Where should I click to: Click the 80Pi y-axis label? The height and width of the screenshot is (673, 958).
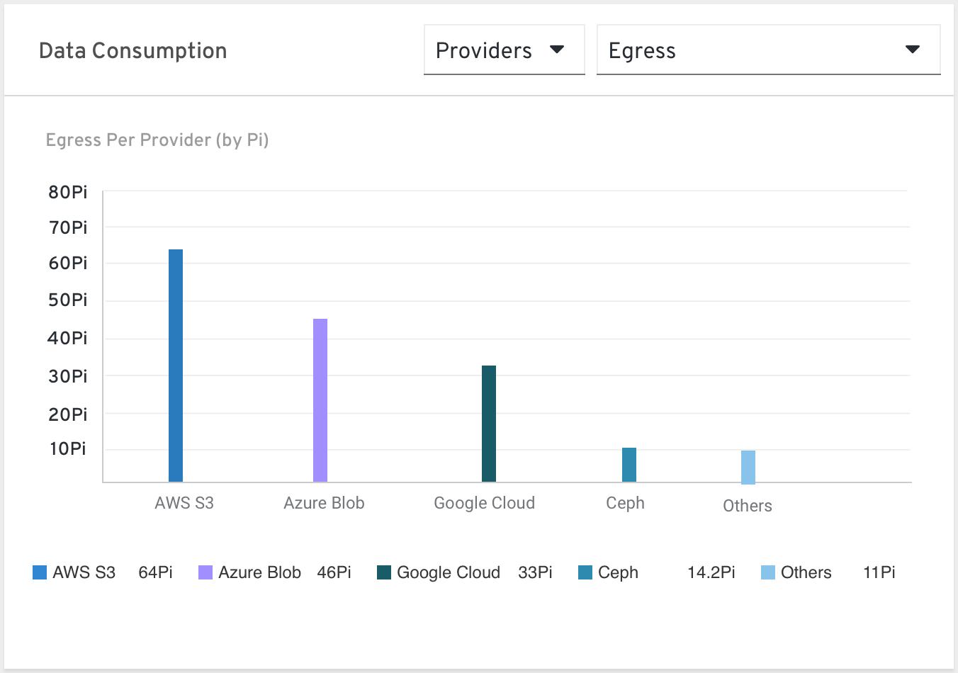[68, 192]
